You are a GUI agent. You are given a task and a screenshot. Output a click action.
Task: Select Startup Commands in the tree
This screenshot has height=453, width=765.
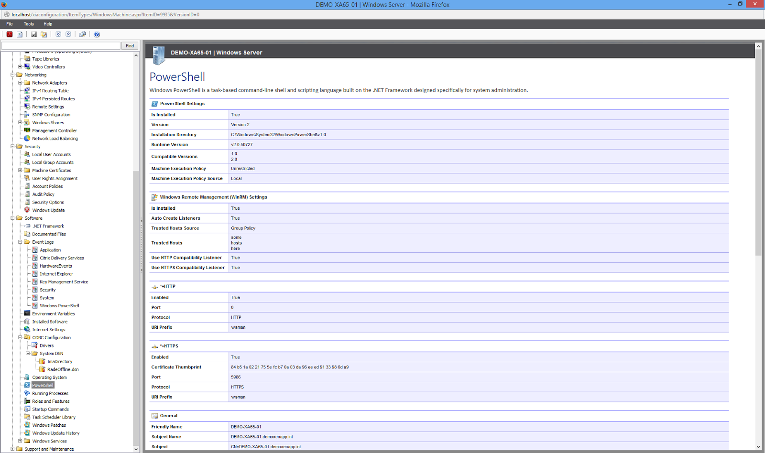click(50, 409)
